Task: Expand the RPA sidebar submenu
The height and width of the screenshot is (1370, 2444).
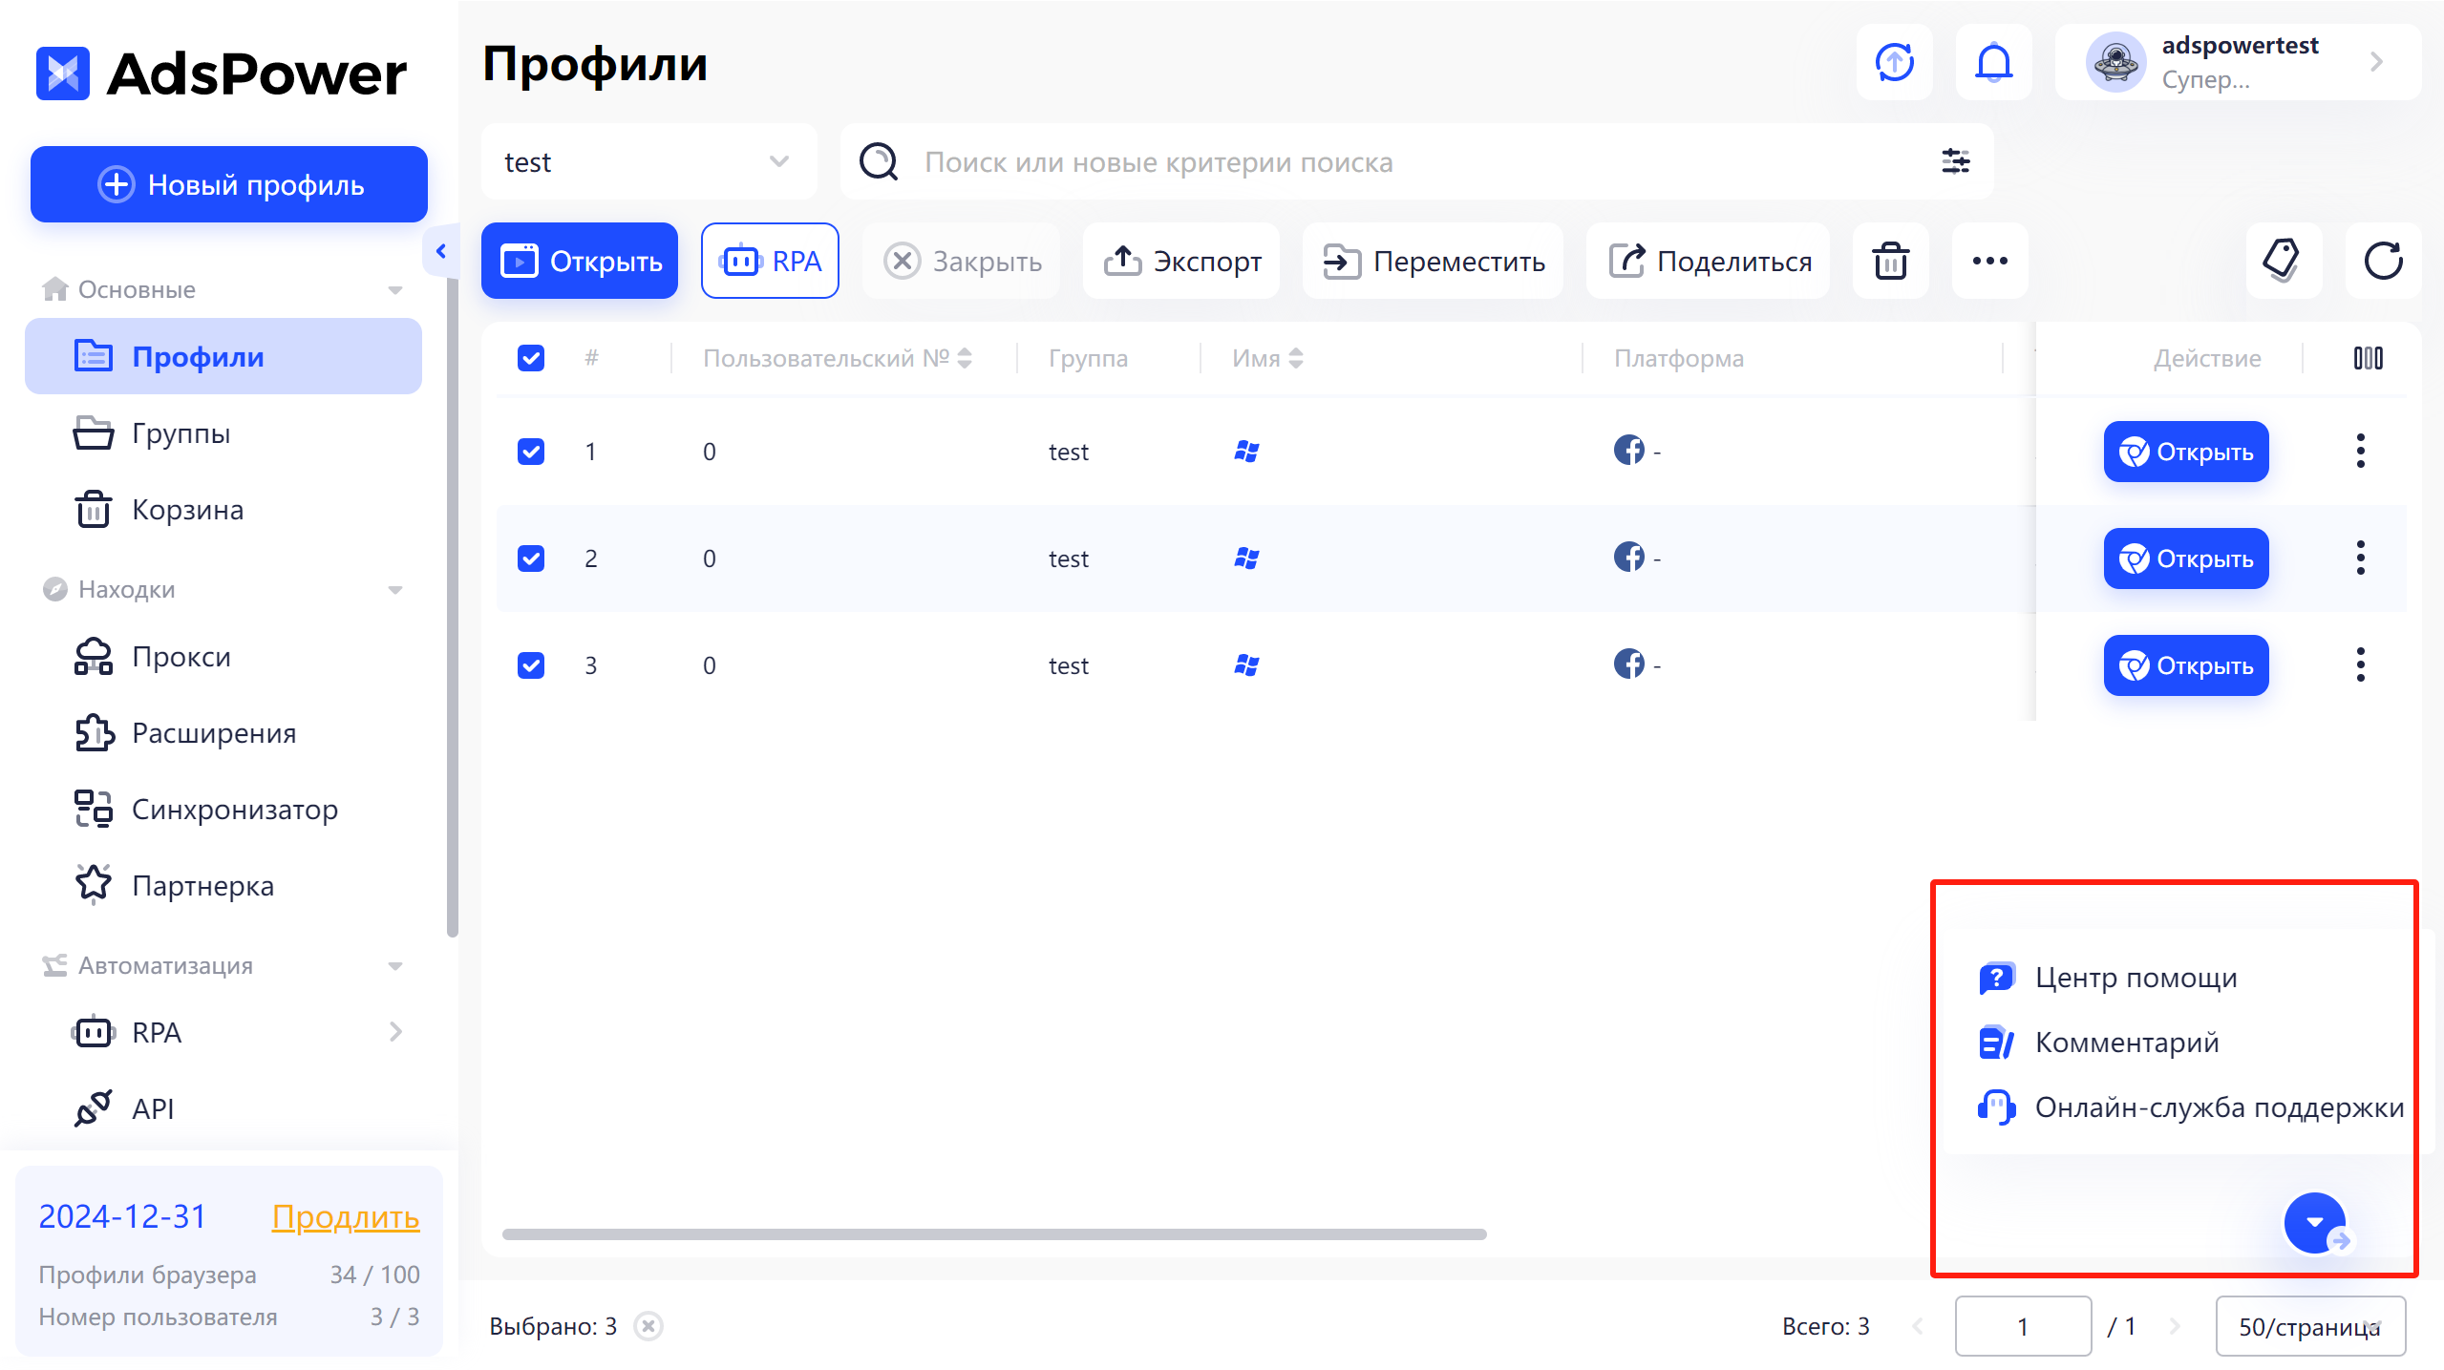Action: tap(395, 1032)
